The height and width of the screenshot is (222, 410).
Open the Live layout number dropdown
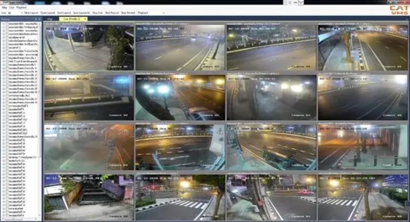pyautogui.click(x=20, y=13)
